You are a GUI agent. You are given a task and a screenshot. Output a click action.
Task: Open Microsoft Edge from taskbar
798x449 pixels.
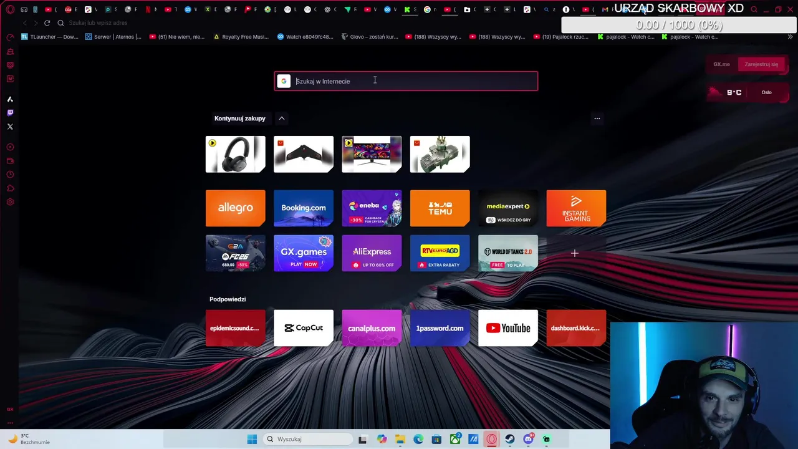coord(418,439)
